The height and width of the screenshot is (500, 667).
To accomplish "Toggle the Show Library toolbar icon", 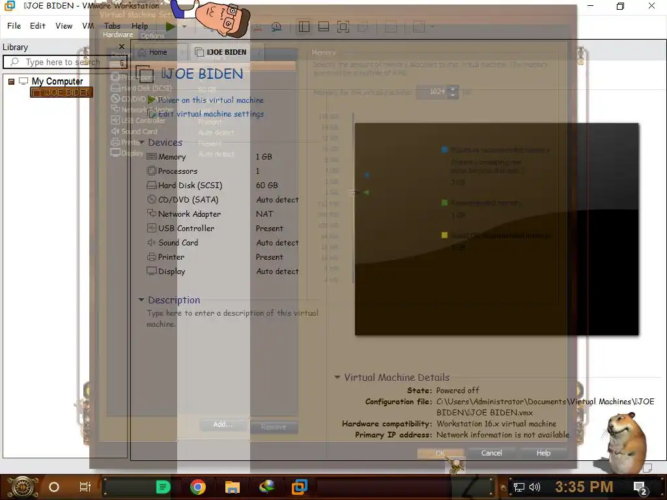I will [304, 27].
